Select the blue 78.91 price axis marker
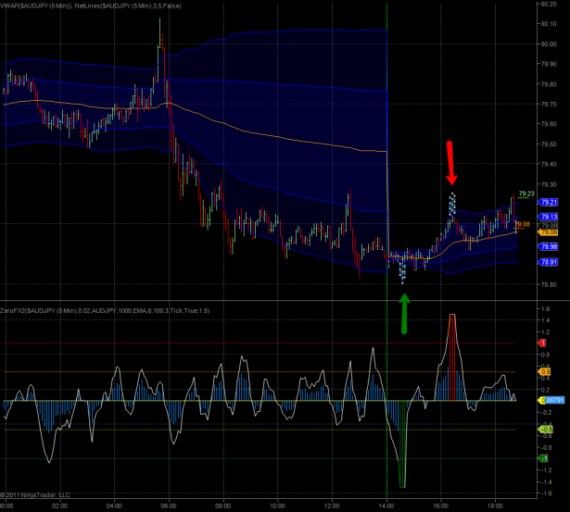Image resolution: width=570 pixels, height=512 pixels. pyautogui.click(x=549, y=263)
